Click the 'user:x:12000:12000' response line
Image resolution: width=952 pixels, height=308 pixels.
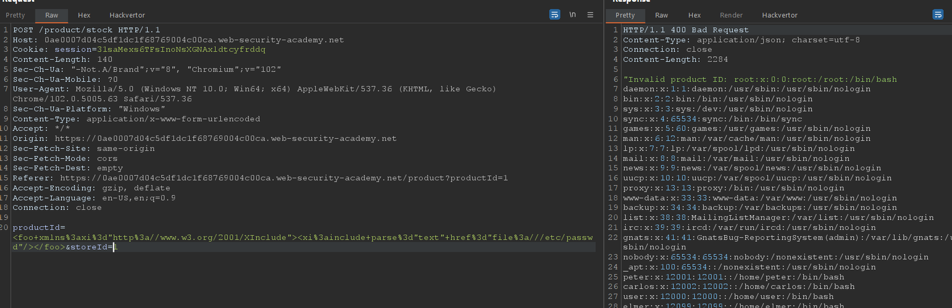point(728,296)
